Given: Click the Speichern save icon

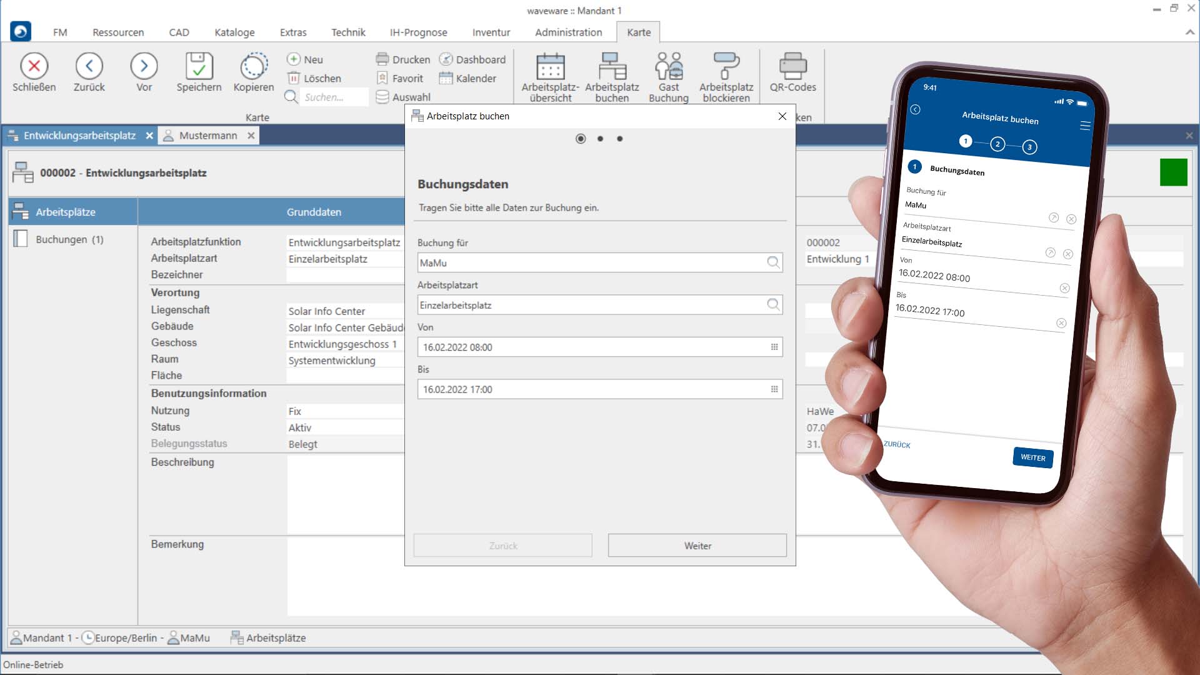Looking at the screenshot, I should click(199, 66).
